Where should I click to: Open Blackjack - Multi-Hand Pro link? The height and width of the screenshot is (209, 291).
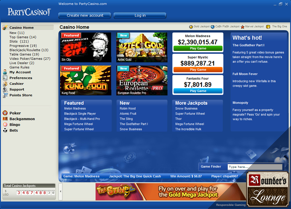(82, 119)
